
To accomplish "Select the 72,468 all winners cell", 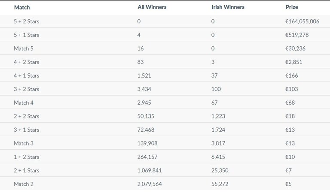I will tap(146, 130).
